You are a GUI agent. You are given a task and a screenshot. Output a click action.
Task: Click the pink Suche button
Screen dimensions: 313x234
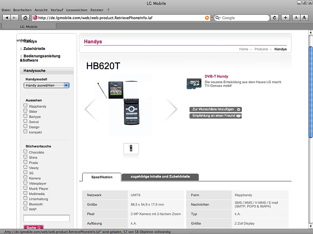[x=34, y=227]
